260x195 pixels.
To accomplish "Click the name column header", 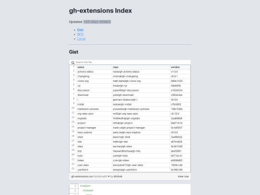I will pyautogui.click(x=94, y=67).
